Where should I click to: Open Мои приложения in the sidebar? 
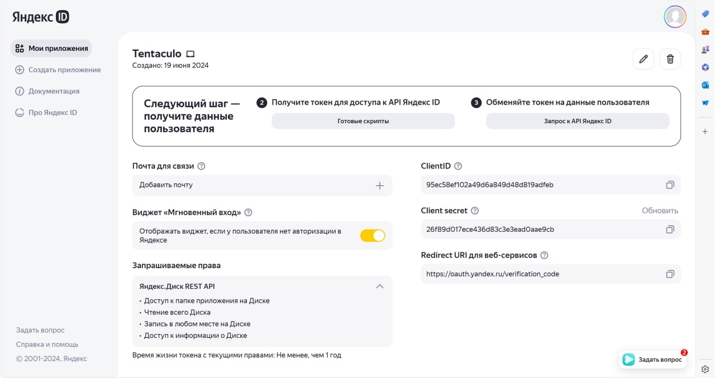coord(51,49)
